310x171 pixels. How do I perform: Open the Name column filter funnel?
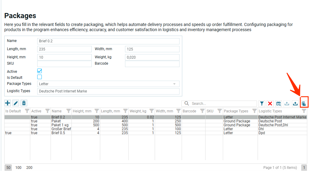pyautogui.click(x=68, y=111)
